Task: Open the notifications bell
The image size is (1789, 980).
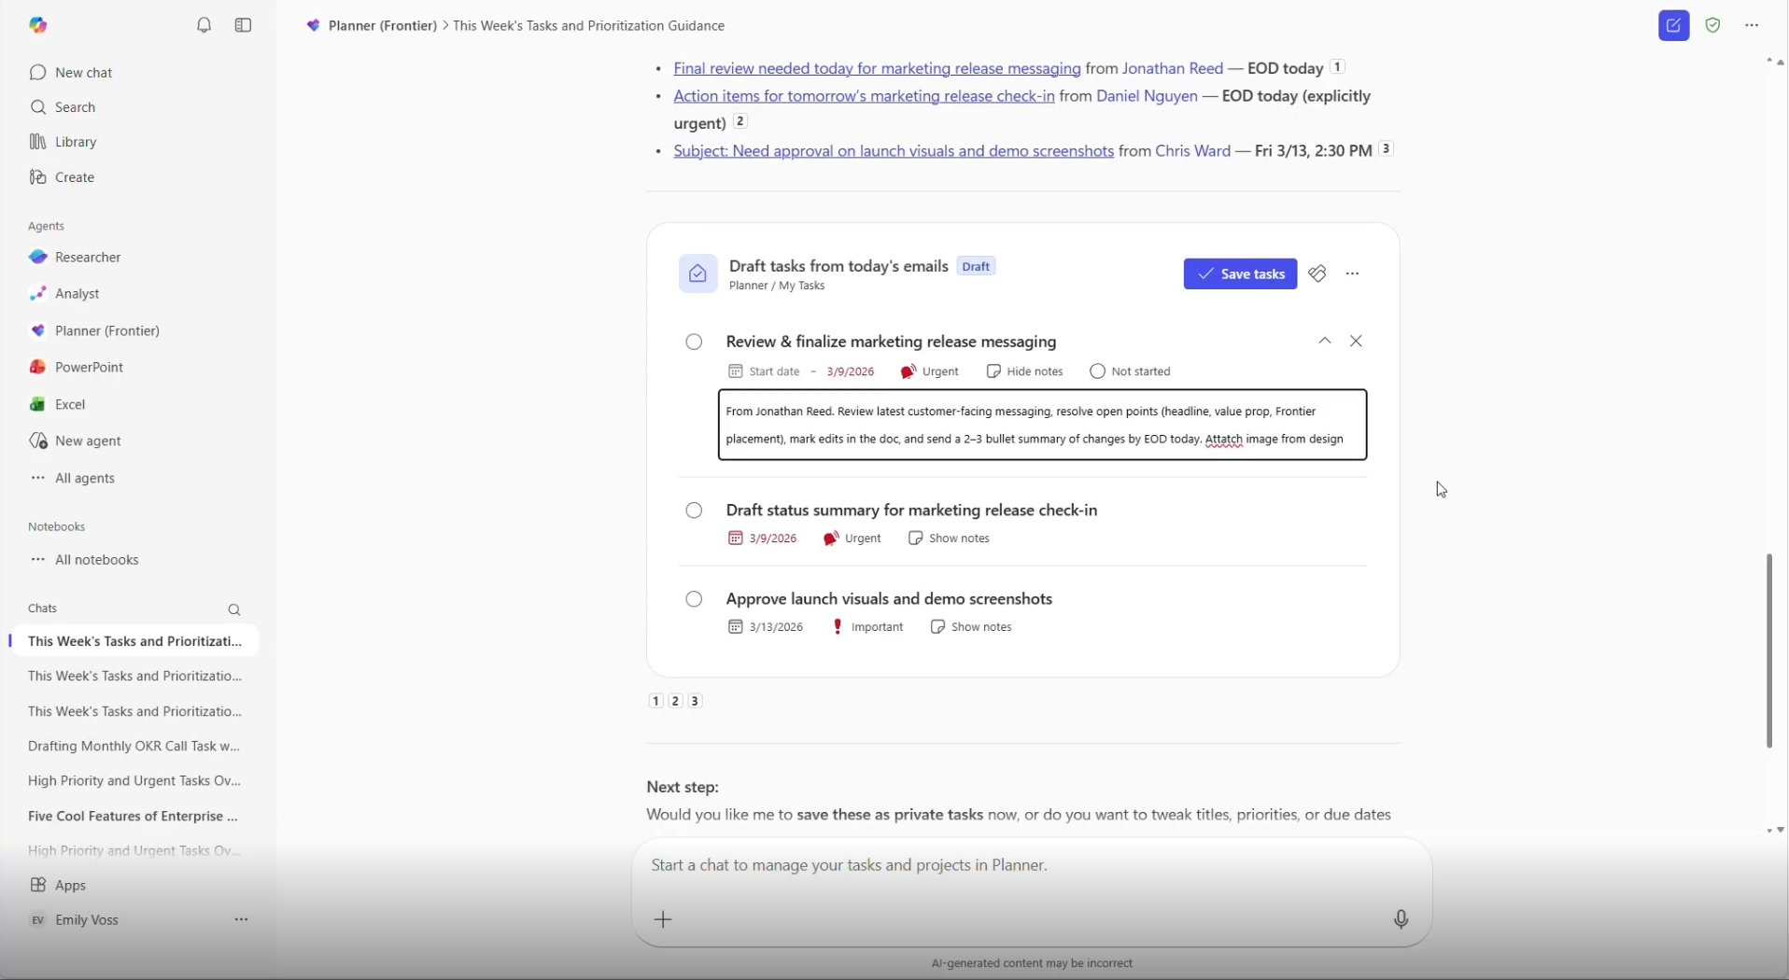Action: (x=204, y=25)
